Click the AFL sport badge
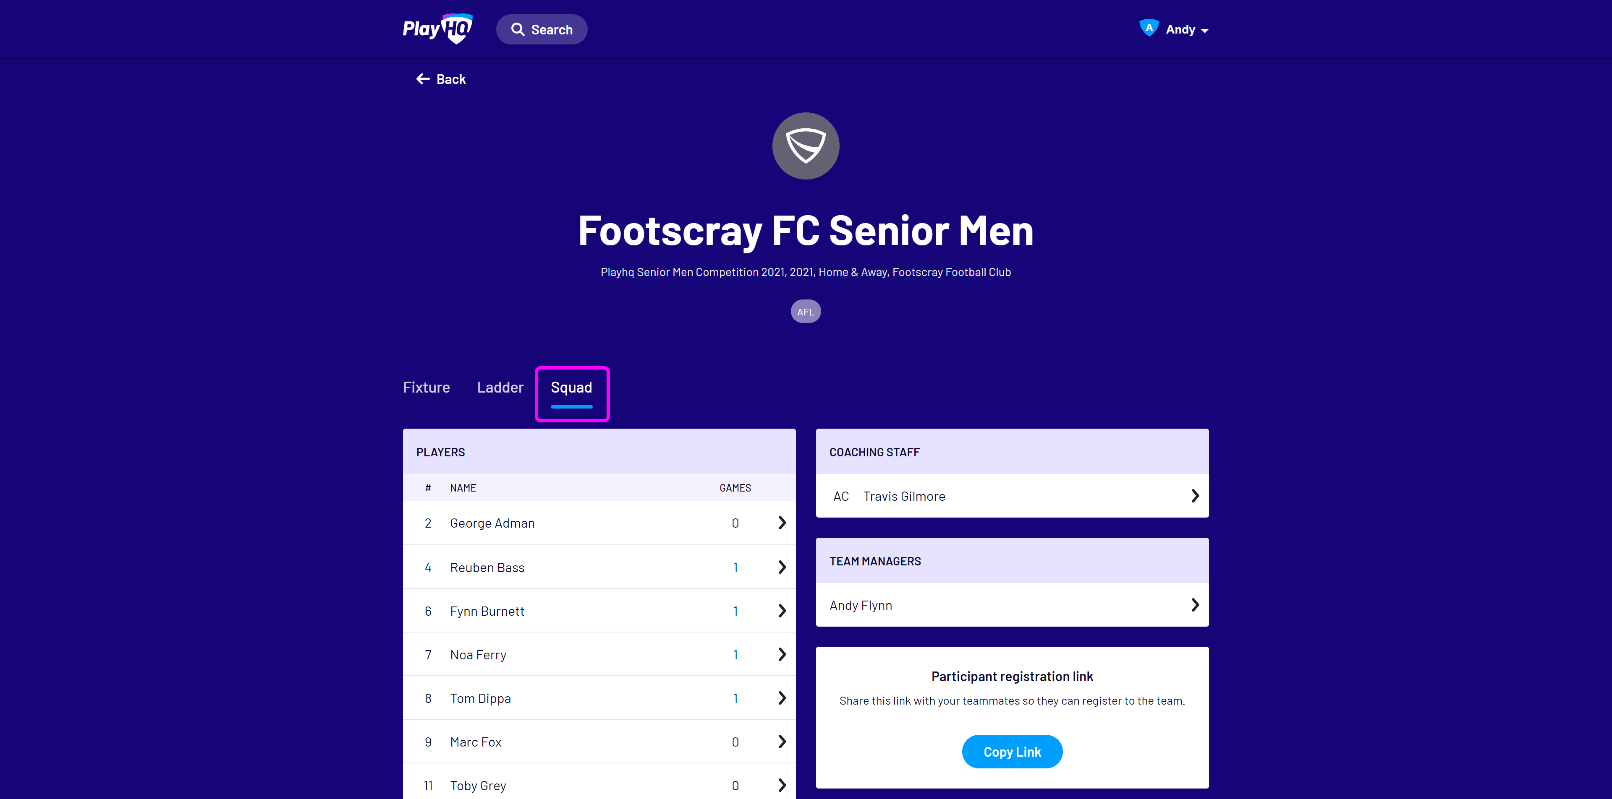1612x799 pixels. pyautogui.click(x=806, y=311)
